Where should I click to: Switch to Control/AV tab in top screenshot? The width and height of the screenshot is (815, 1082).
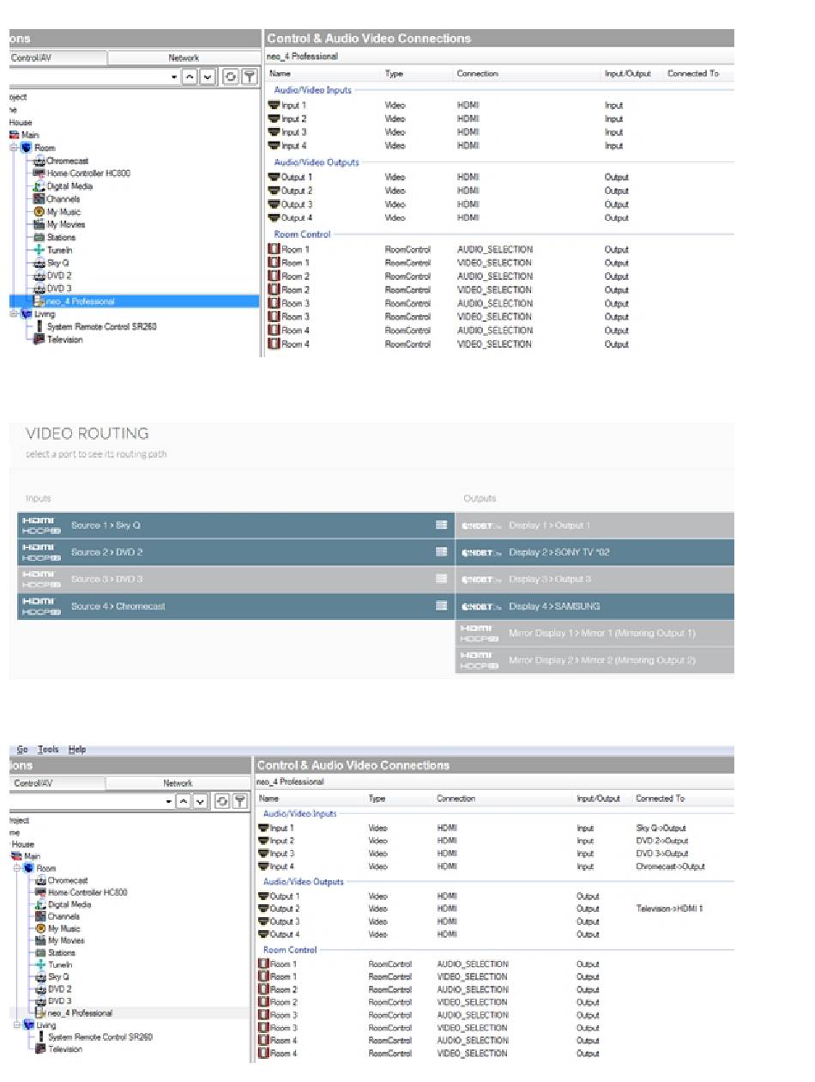coord(57,58)
